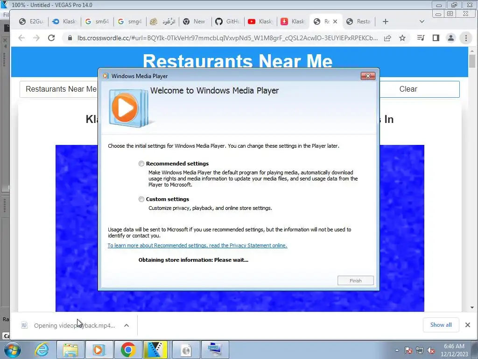Select the Recommended settings radio button
This screenshot has height=359, width=478.
(141, 164)
